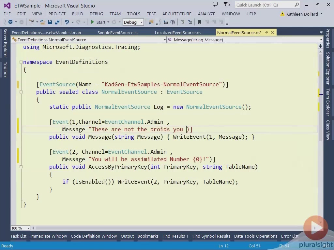Click the Undo arrow icon

67,22
